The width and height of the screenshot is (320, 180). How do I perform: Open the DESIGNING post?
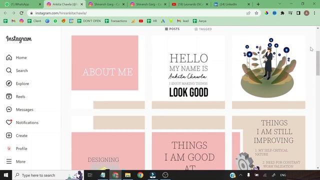pyautogui.click(x=108, y=143)
